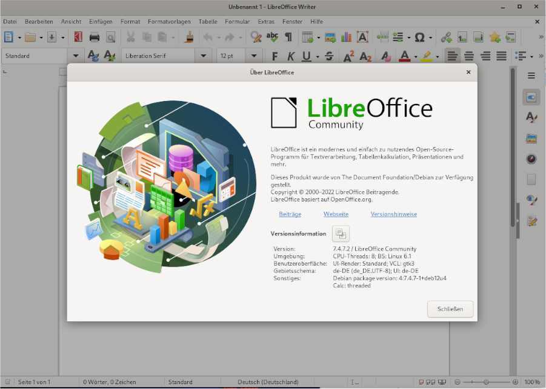Click the font color red A swatch
This screenshot has width=546, height=389.
(404, 56)
